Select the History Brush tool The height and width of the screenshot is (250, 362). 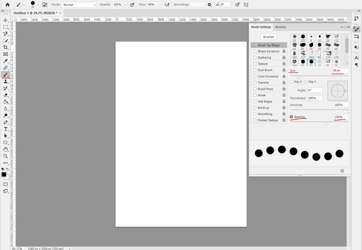(x=5, y=88)
